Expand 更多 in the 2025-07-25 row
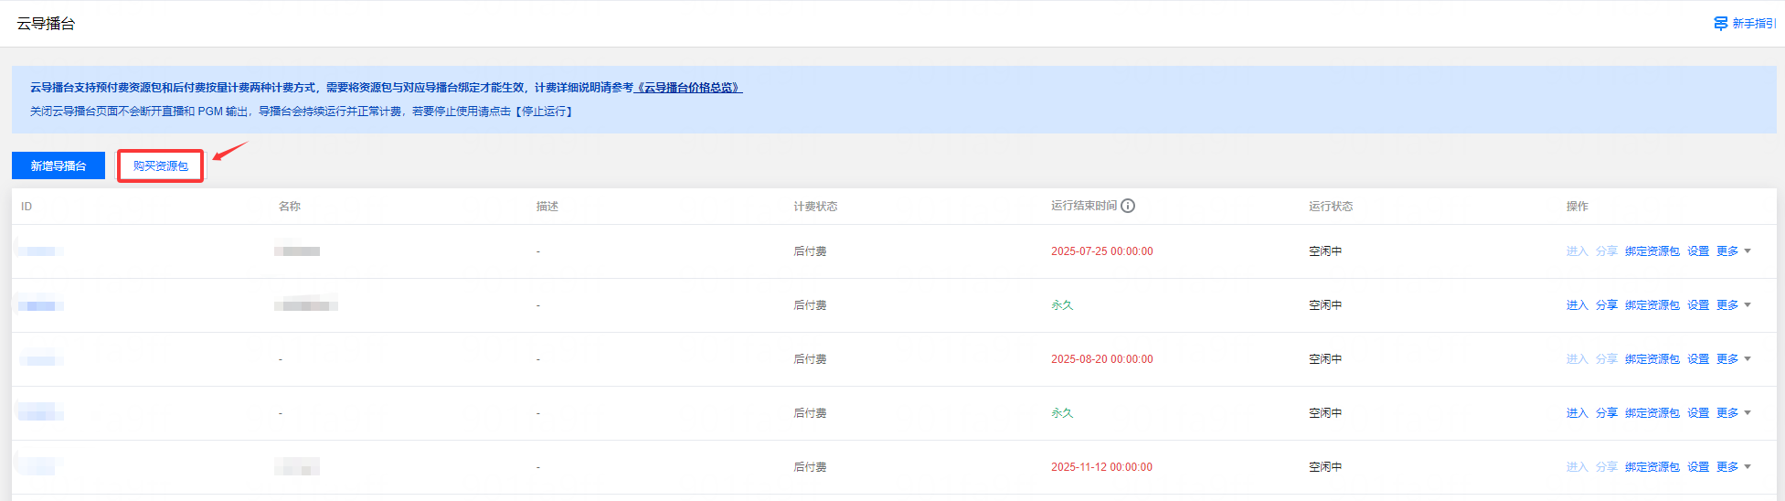This screenshot has width=1785, height=501. click(1733, 251)
